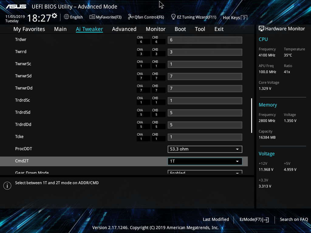311x233 pixels.
Task: Click the EZ Tuning Wizard lightbulb icon
Action: point(173,17)
